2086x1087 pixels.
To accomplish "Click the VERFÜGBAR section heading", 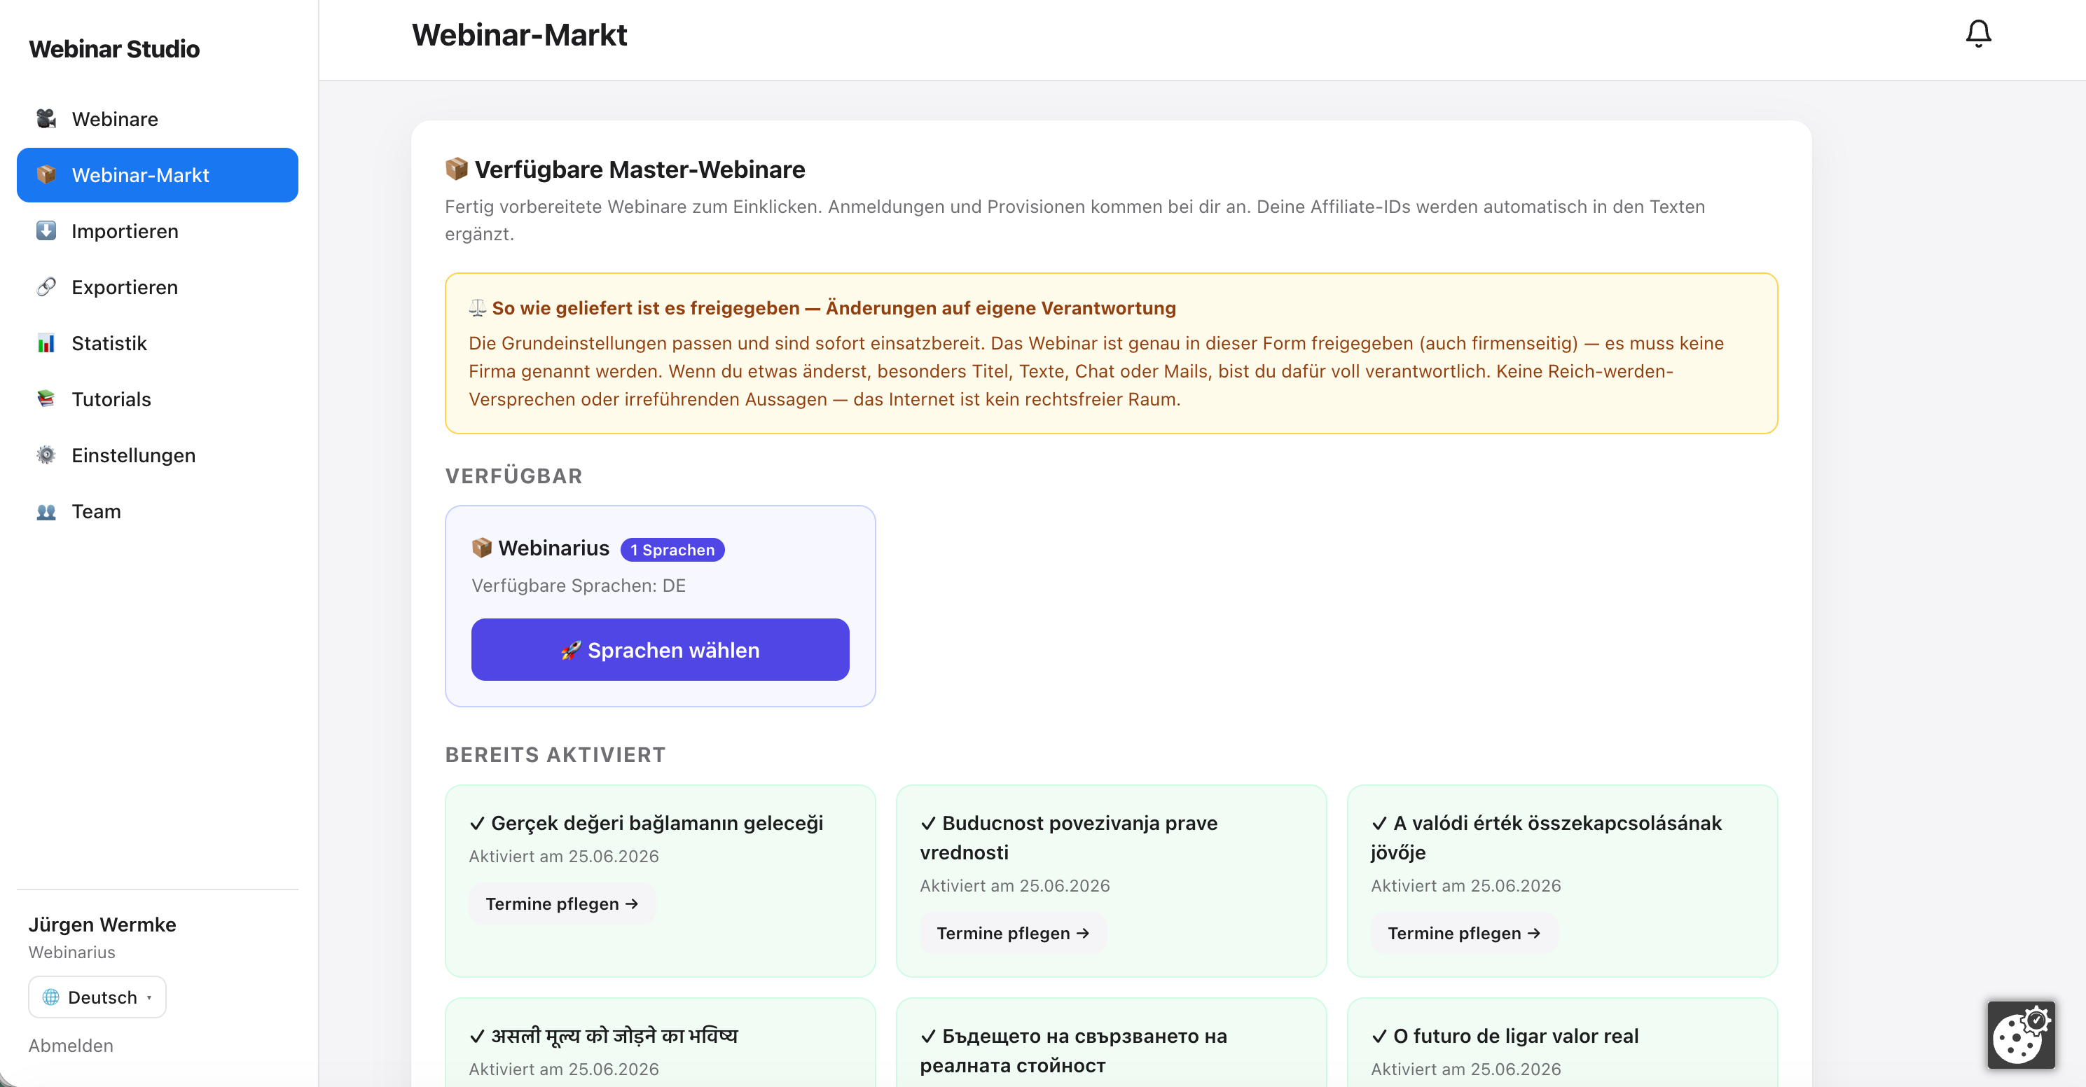I will click(513, 476).
